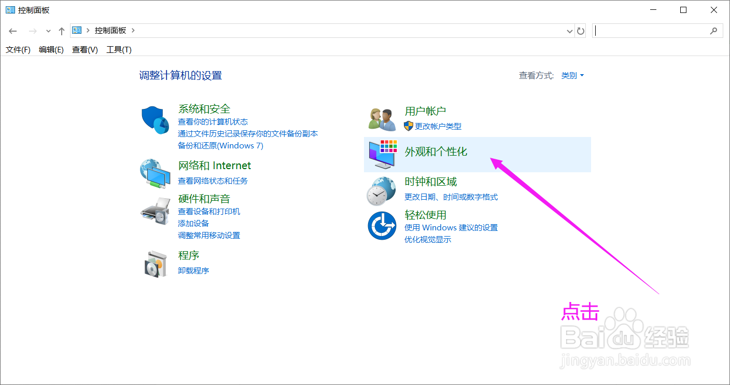The height and width of the screenshot is (385, 730).
Task: Click the 时钟和区域 clock icon
Action: point(382,190)
